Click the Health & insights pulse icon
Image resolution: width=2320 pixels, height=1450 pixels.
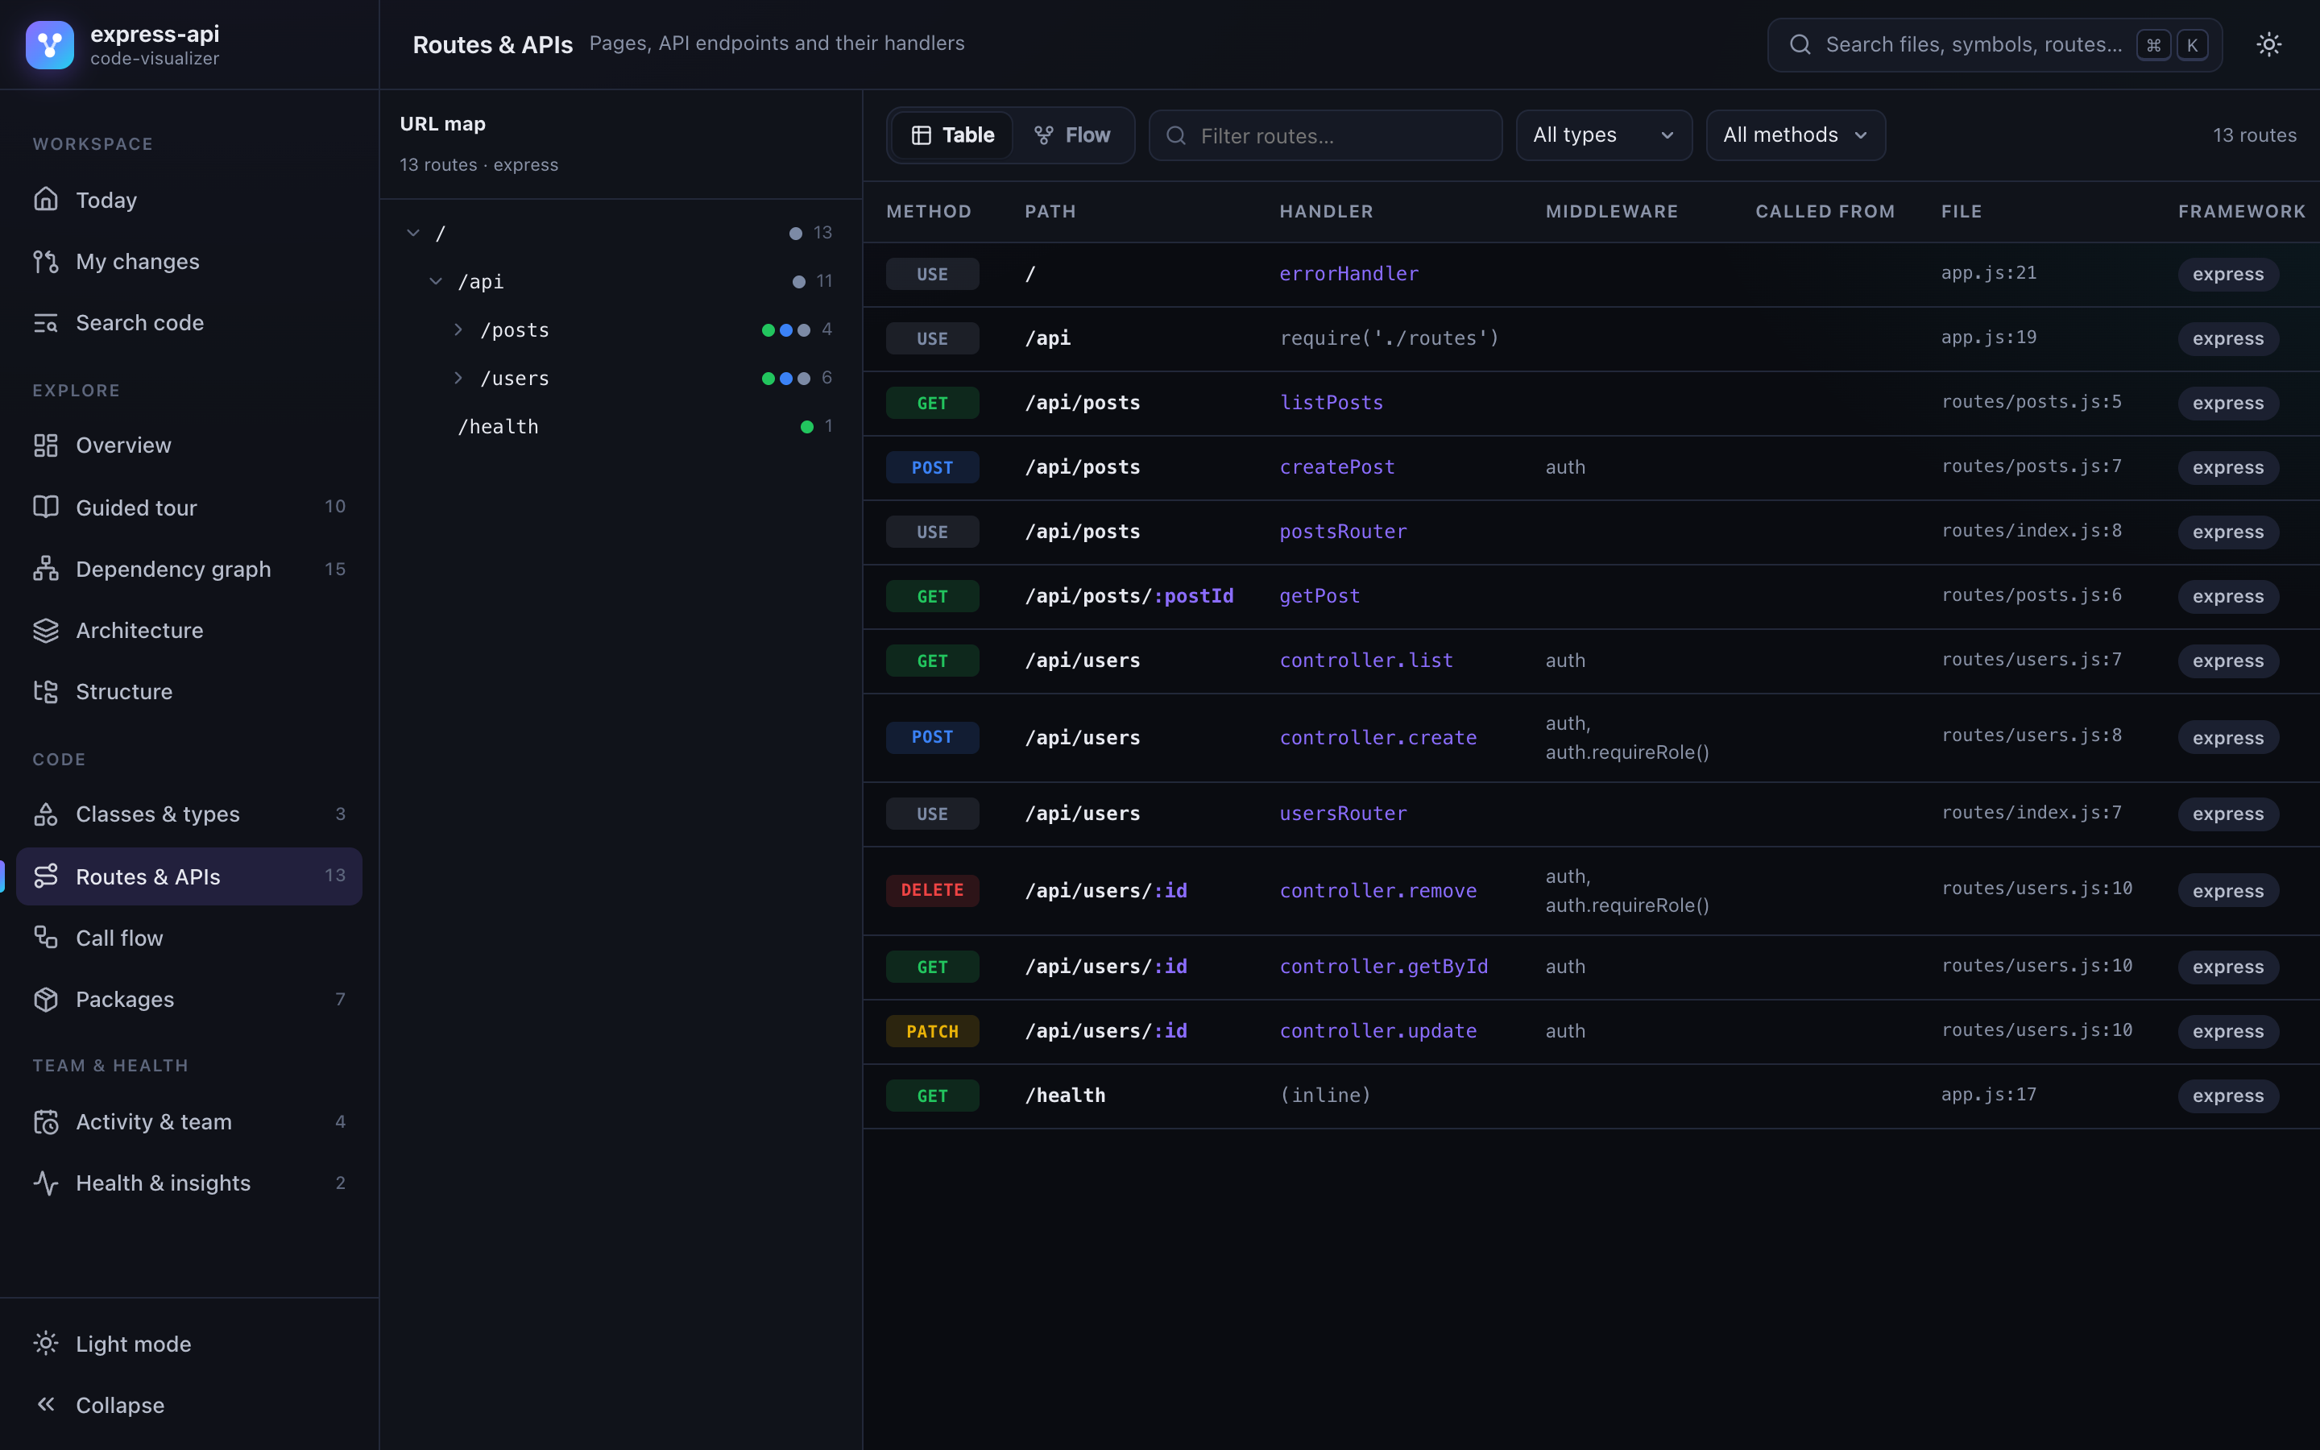click(x=46, y=1183)
